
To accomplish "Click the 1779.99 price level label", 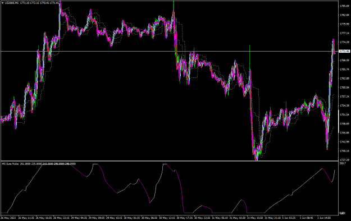I will click(344, 24).
